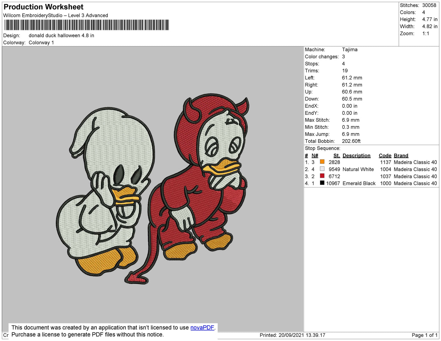
Task: Click the novaPDF link
Action: 202,328
